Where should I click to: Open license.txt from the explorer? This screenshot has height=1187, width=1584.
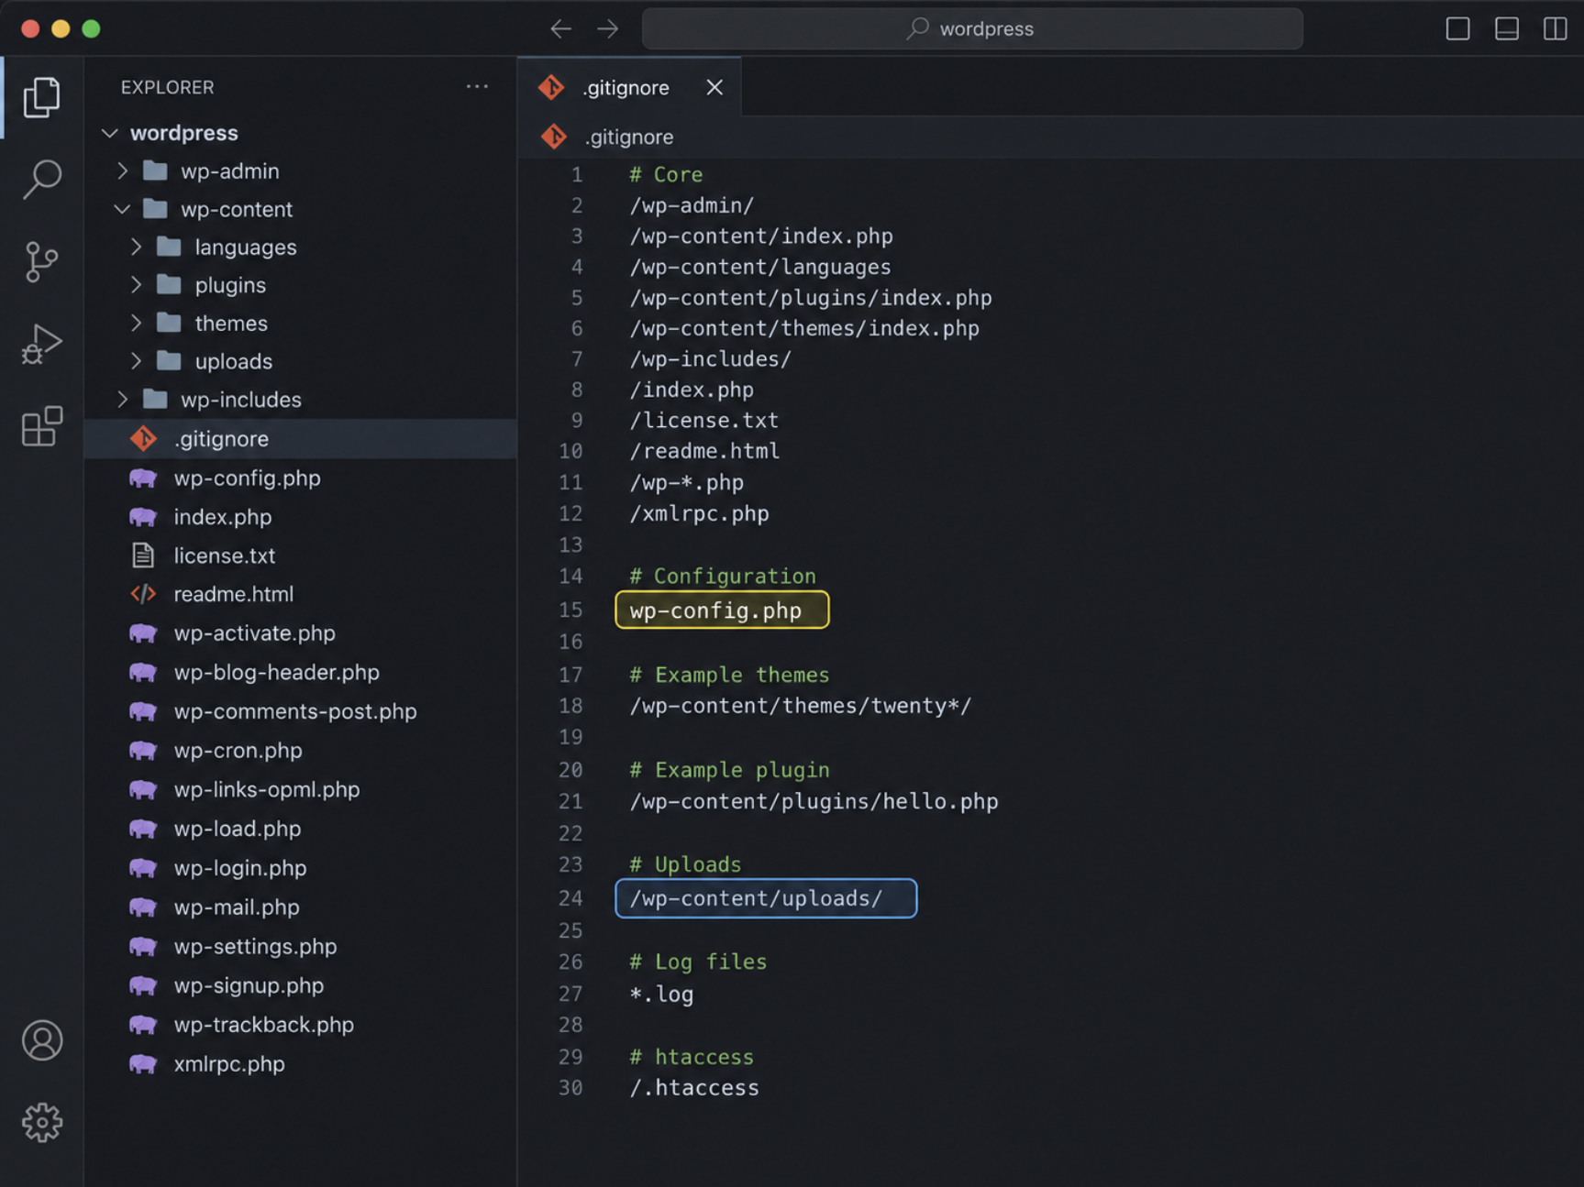301,555
